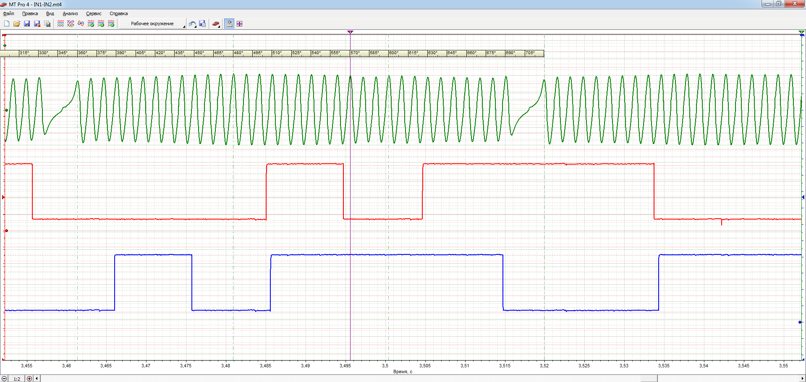The width and height of the screenshot is (806, 382).
Task: Toggle the purple markers alignment button
Action: click(239, 24)
